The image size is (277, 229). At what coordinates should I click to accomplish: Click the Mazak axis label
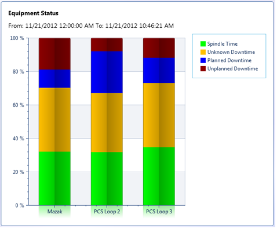pyautogui.click(x=55, y=212)
